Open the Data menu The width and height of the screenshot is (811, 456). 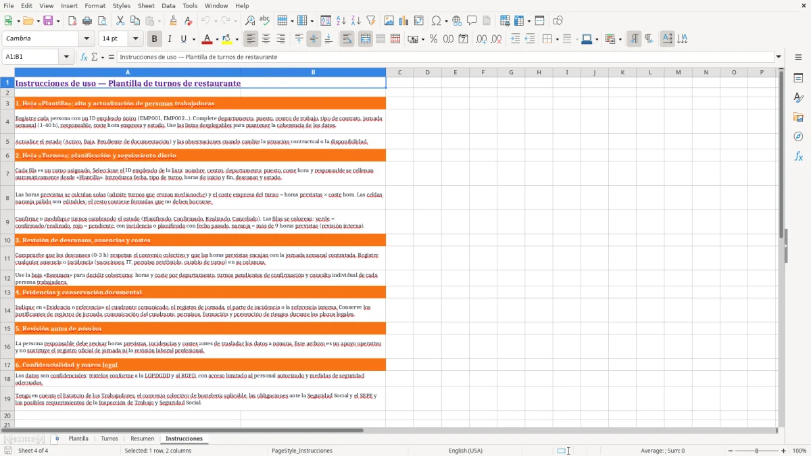168,5
